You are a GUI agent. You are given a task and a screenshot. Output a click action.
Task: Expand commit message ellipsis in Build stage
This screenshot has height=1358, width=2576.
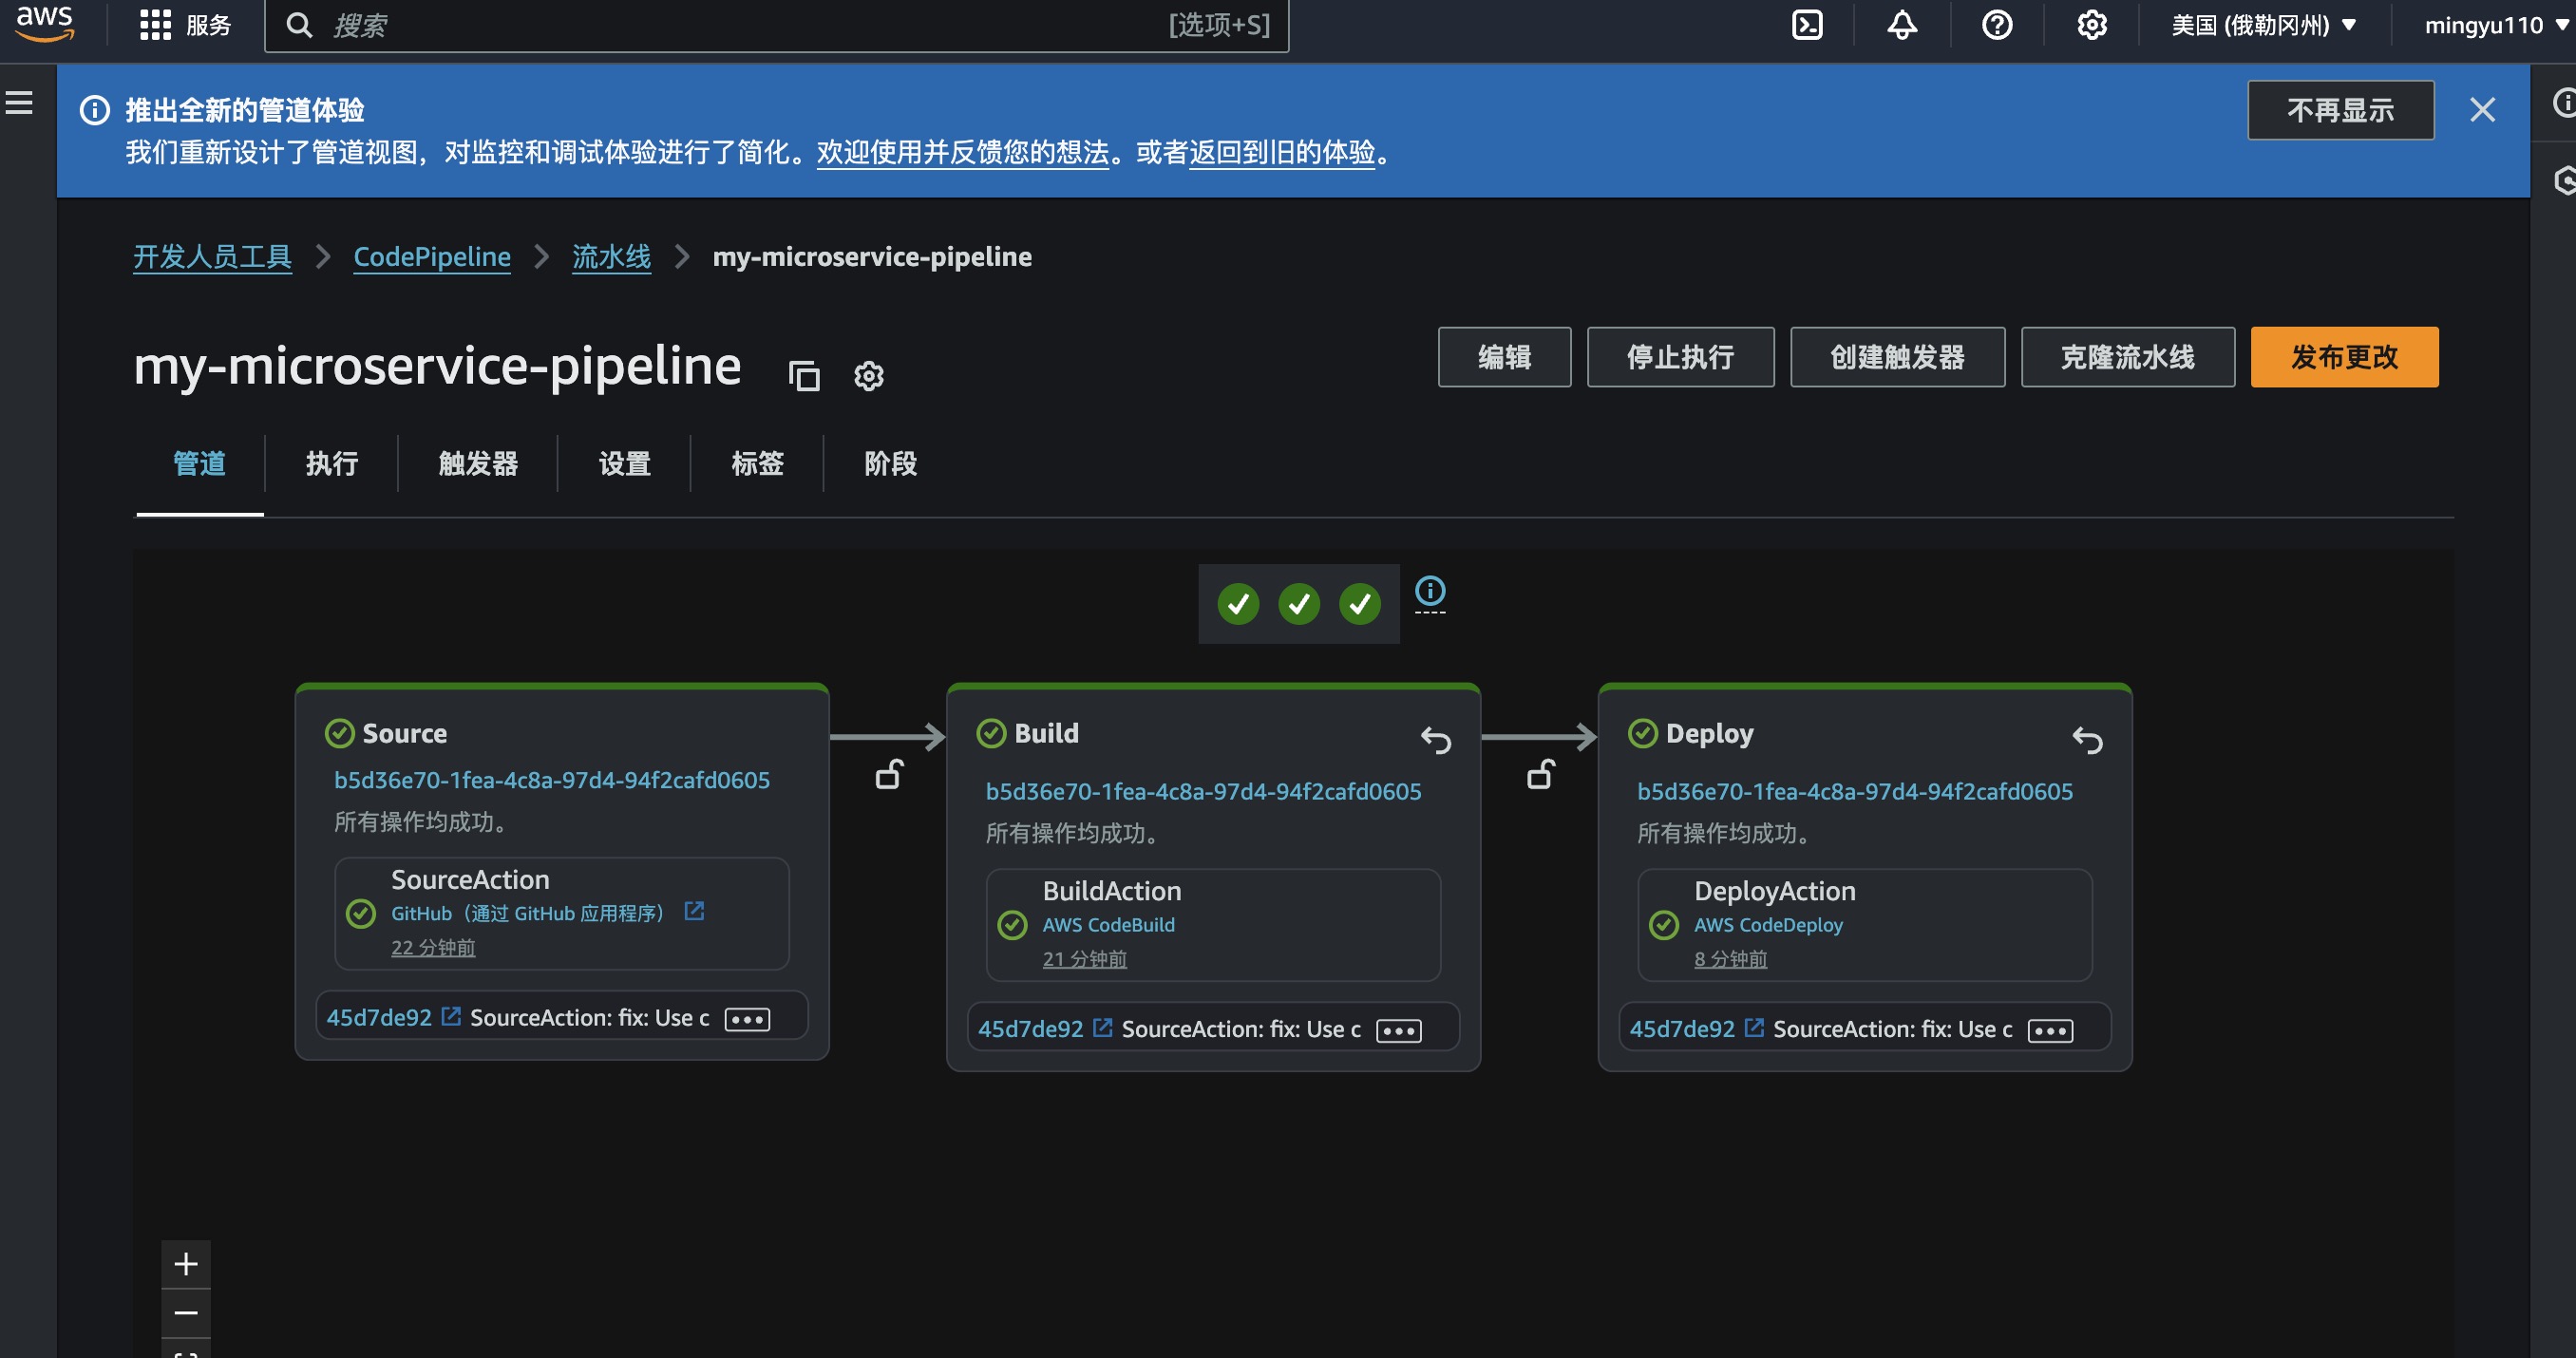point(1398,1031)
